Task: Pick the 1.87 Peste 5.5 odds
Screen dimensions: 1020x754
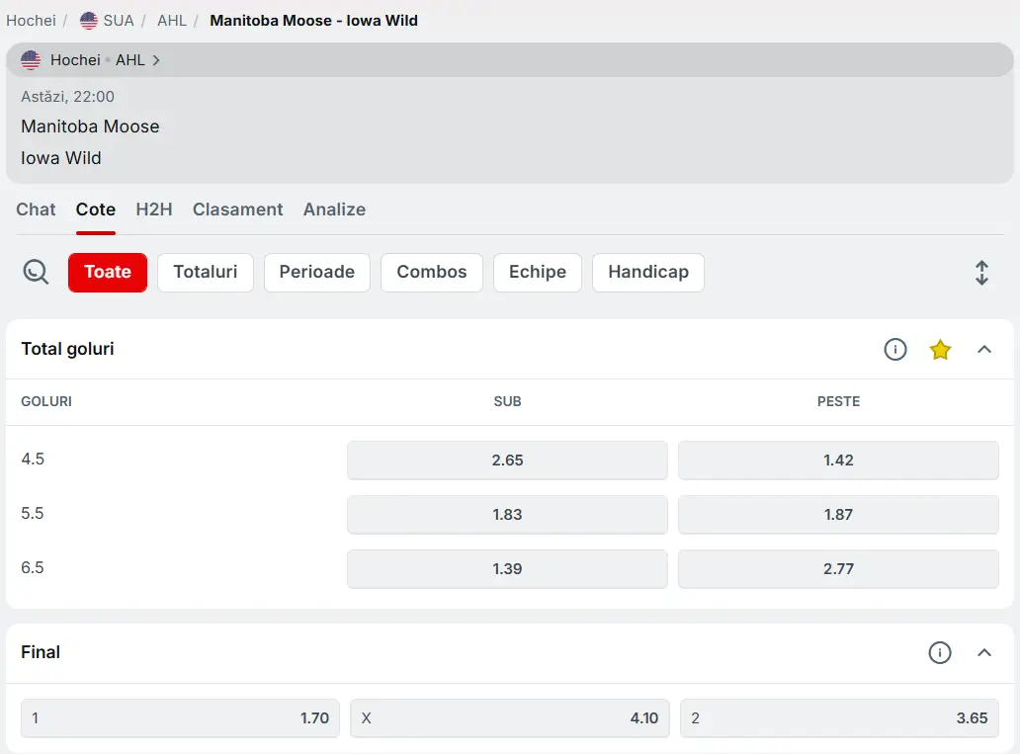Action: pyautogui.click(x=838, y=515)
